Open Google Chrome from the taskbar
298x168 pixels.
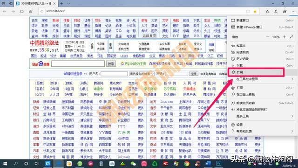[187, 164]
